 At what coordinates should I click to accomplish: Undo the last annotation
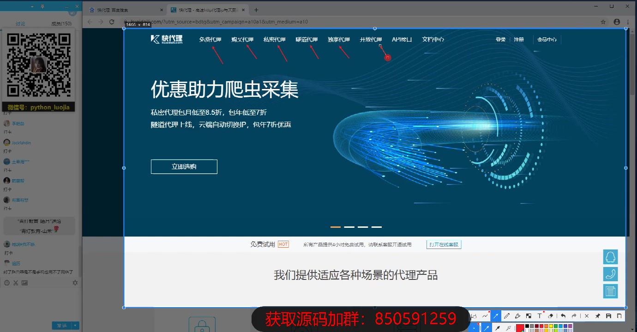tap(563, 316)
